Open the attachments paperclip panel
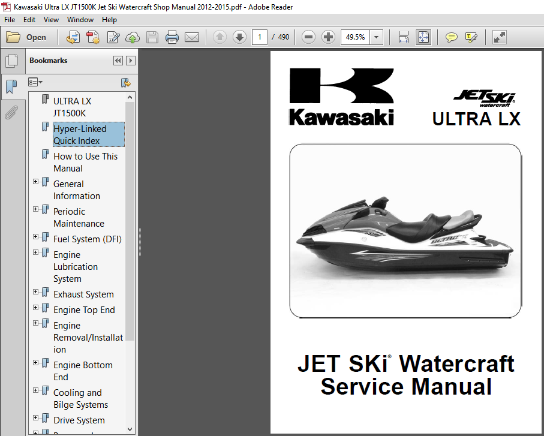Viewport: 544px width, 436px height. pyautogui.click(x=11, y=113)
